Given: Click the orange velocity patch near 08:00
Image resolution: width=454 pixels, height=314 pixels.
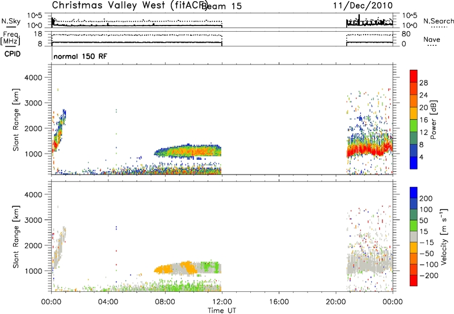Looking at the screenshot, I should (x=163, y=269).
